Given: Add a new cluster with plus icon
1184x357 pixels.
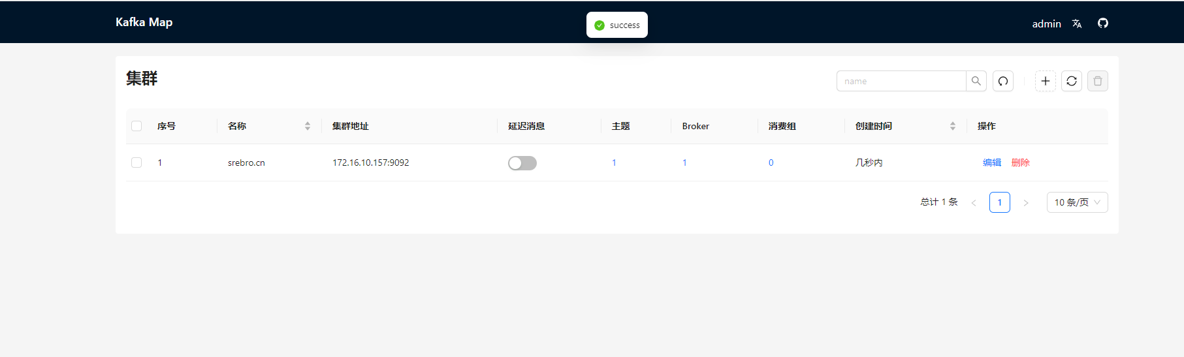Looking at the screenshot, I should click(x=1045, y=81).
